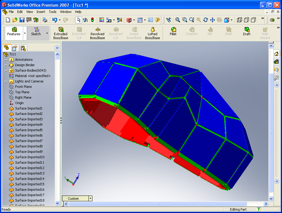
Task: Expand the Surface Bodies(6043) folder
Action: pyautogui.click(x=6, y=71)
